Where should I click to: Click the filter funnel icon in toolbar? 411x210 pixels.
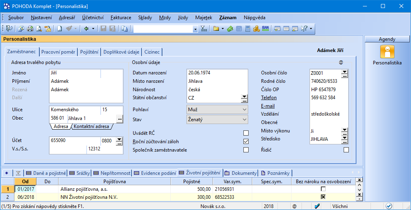(x=204, y=29)
